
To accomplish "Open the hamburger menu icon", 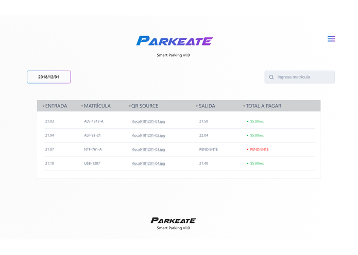I will click(x=331, y=39).
